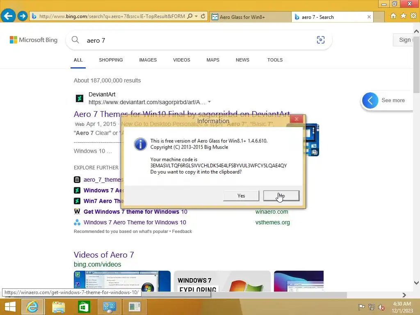Click the bing.com/videos link
420x315 pixels.
tap(98, 265)
